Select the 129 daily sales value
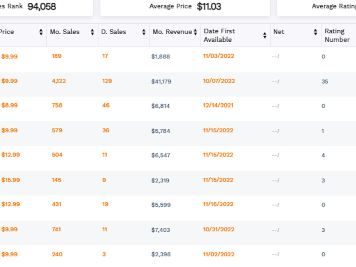 107,81
